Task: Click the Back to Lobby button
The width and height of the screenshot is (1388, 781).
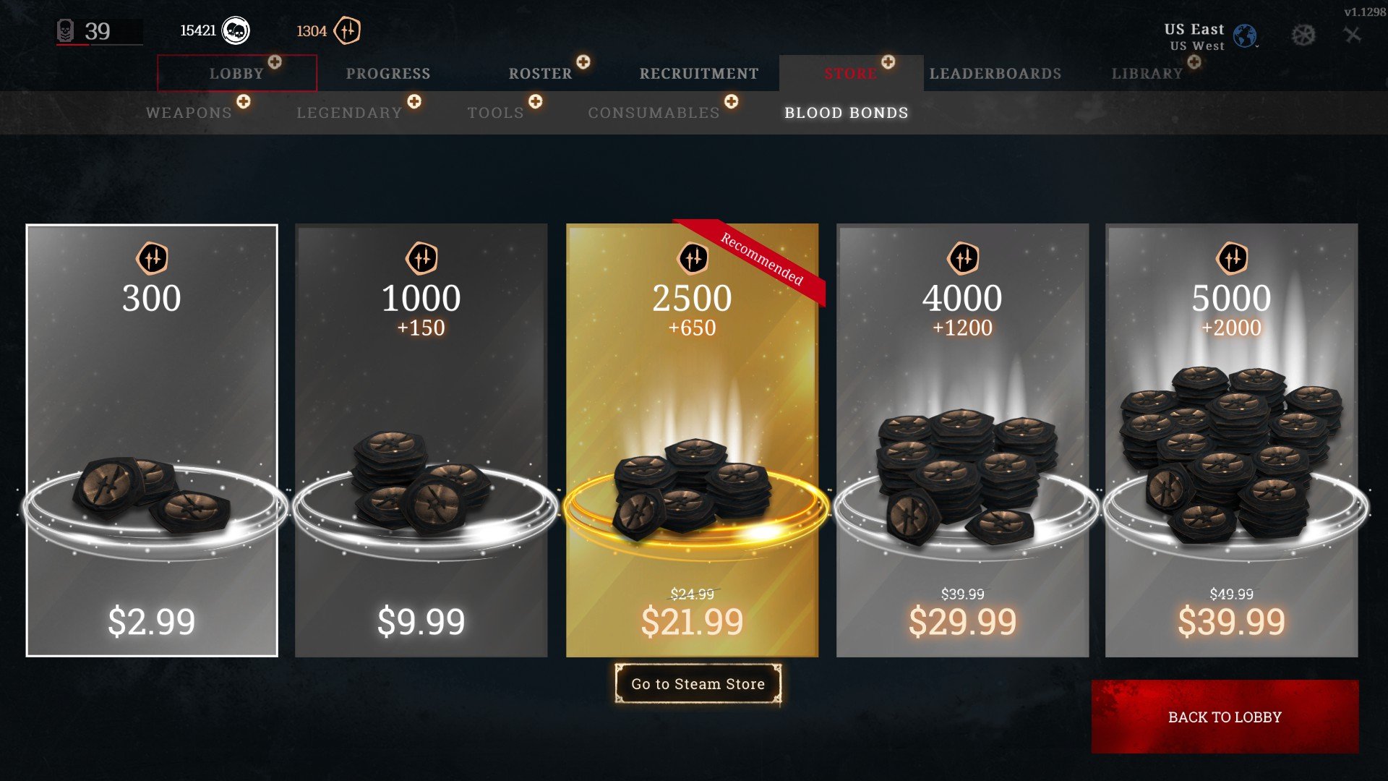Action: click(1225, 717)
